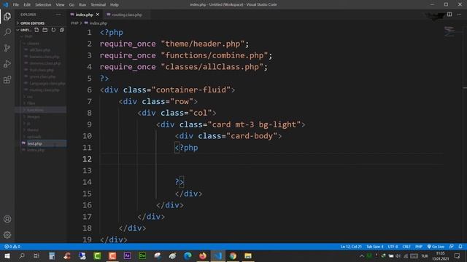Open Dreamweaver from the taskbar
The height and width of the screenshot is (262, 467).
(142, 255)
